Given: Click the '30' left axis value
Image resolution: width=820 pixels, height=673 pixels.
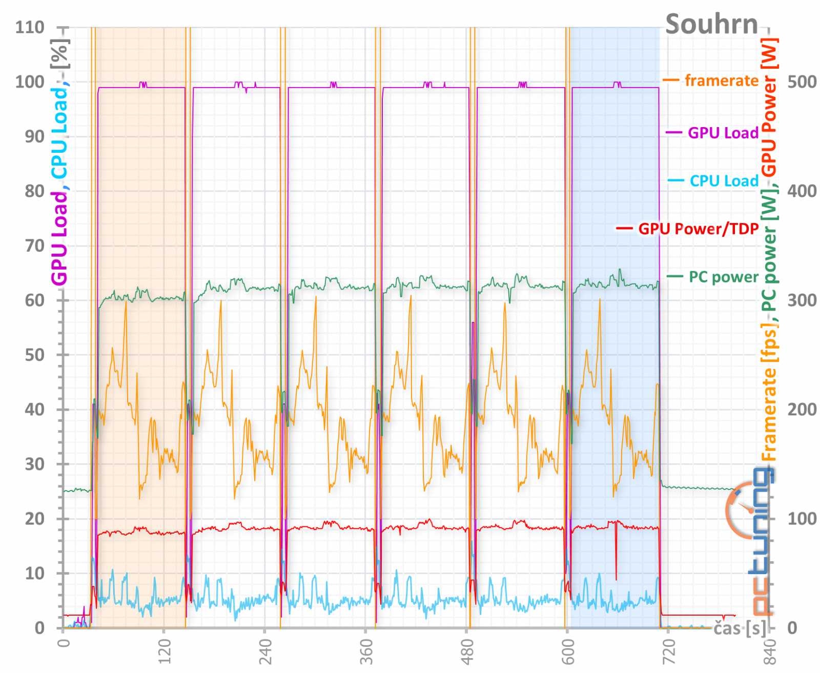Looking at the screenshot, I should (35, 464).
